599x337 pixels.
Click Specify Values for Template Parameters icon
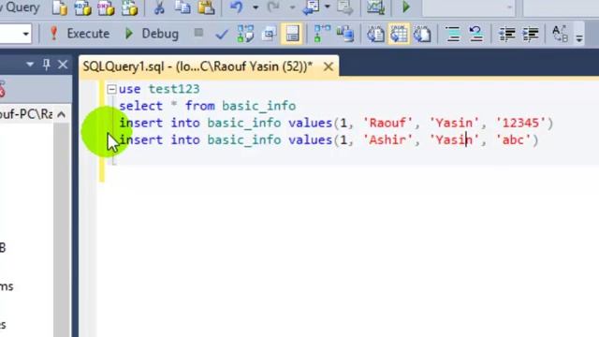[x=560, y=34]
